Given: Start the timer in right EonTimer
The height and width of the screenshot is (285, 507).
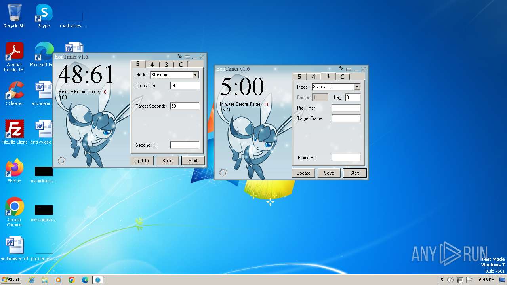Looking at the screenshot, I should click(x=355, y=173).
